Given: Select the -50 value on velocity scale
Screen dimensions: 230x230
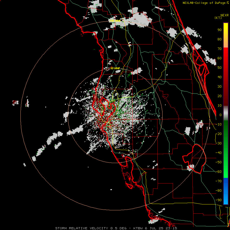Looking at the screenshot, I should 218,162.
